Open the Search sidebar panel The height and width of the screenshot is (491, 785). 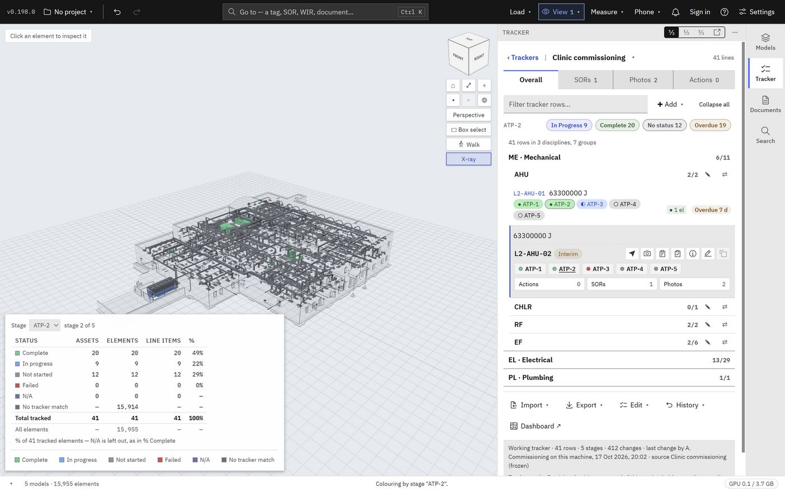[765, 135]
